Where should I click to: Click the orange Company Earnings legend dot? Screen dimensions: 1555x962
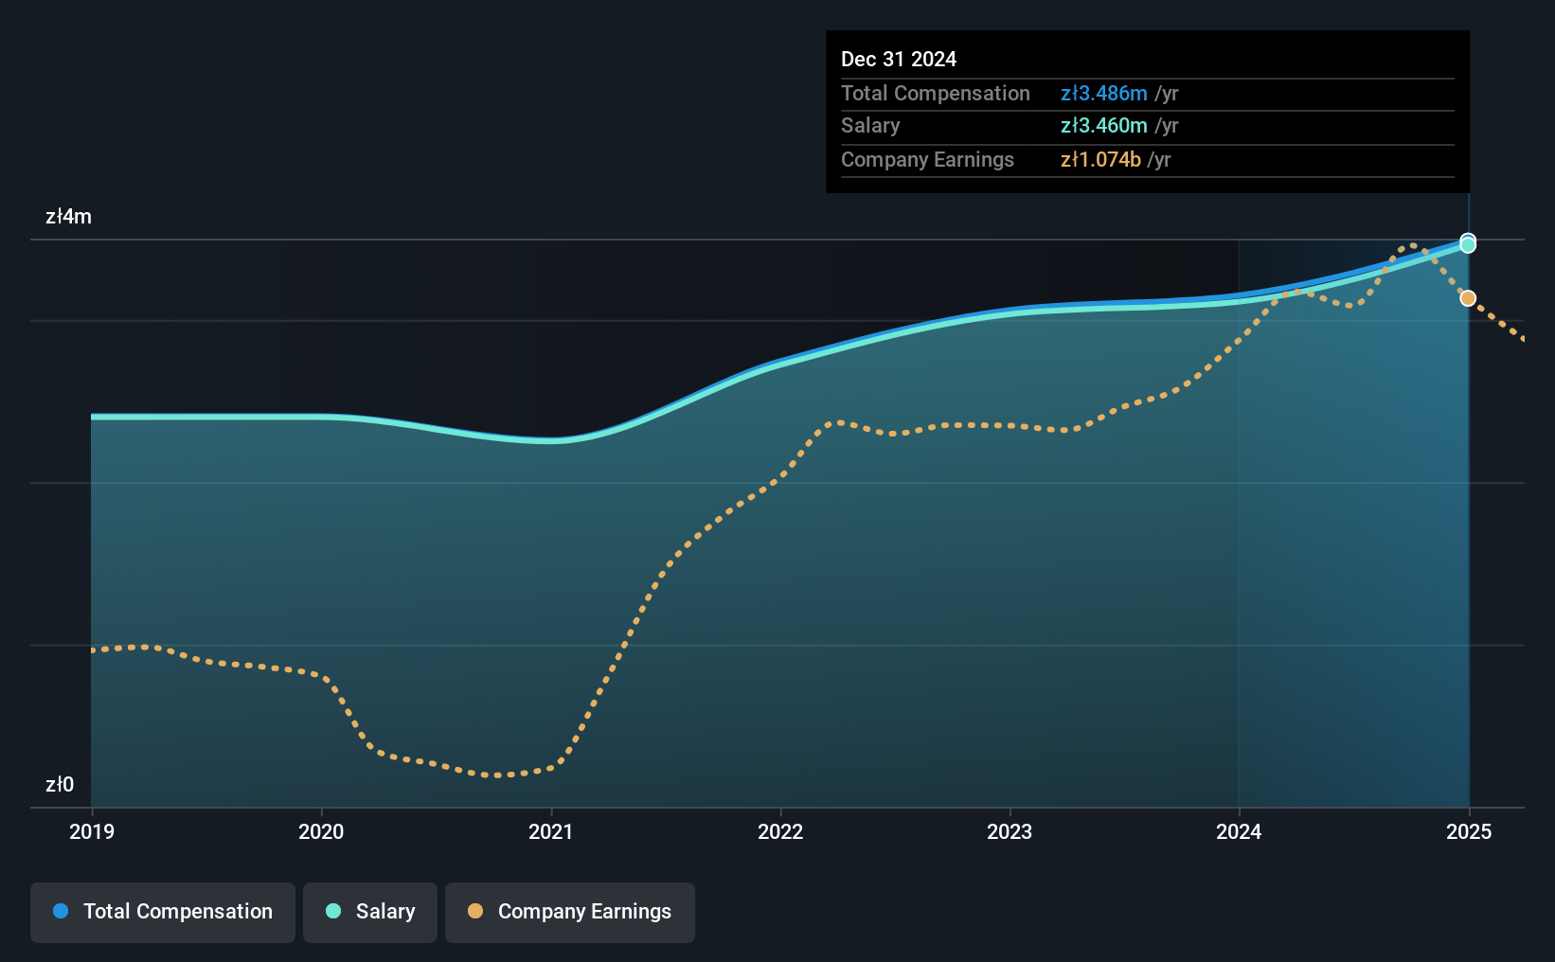point(475,911)
